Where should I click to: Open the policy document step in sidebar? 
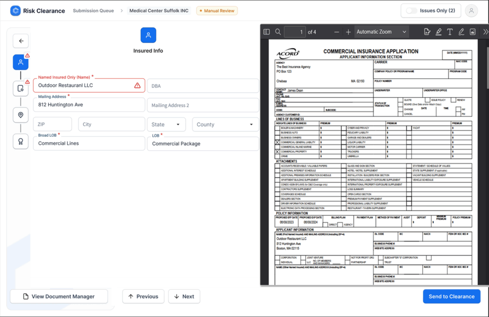click(x=21, y=88)
